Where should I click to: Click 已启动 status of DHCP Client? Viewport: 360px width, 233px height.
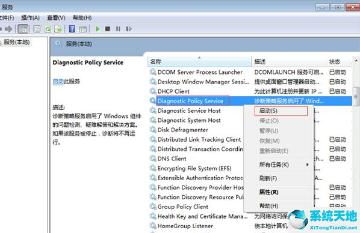click(x=337, y=91)
